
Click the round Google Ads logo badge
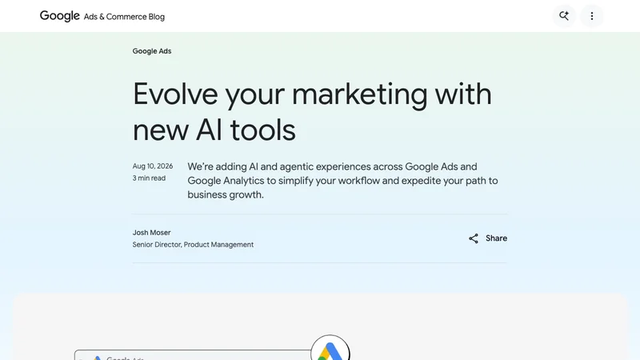pyautogui.click(x=330, y=348)
